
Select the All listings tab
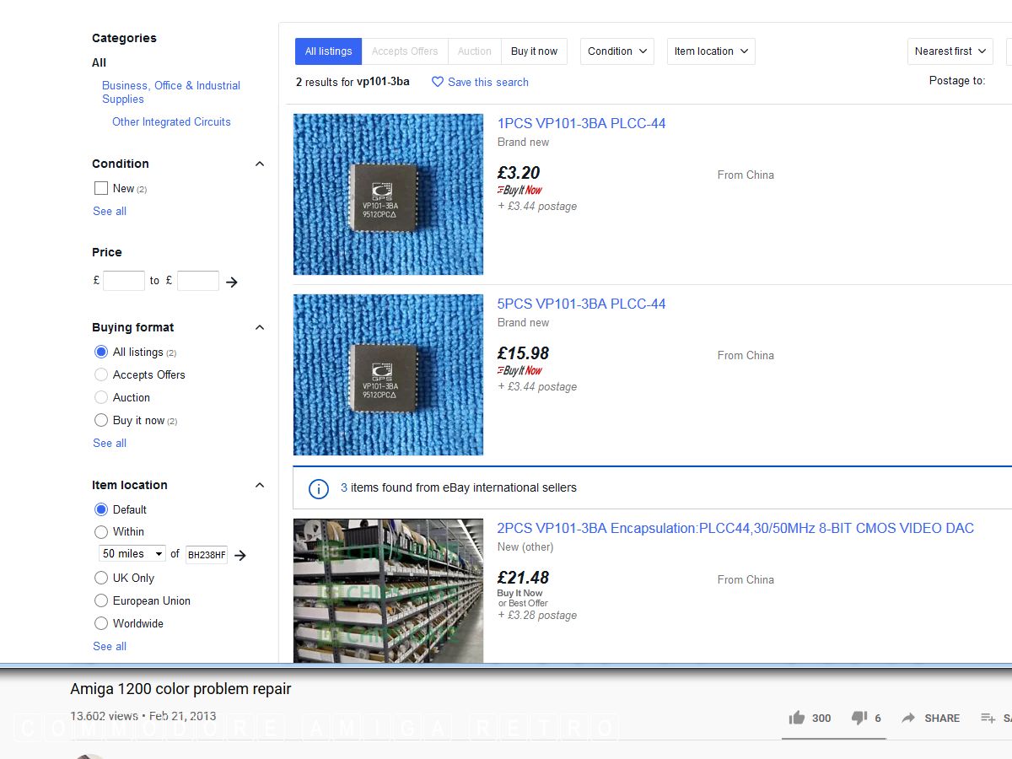click(328, 51)
